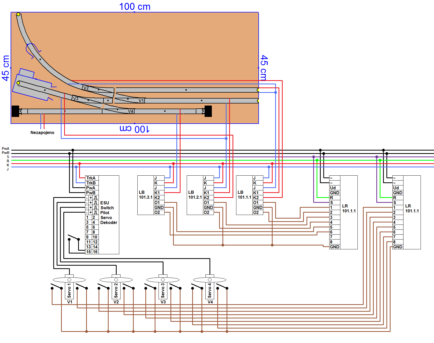Click the left black buffer stop
Viewport: 434px width, 343px height.
[16, 111]
